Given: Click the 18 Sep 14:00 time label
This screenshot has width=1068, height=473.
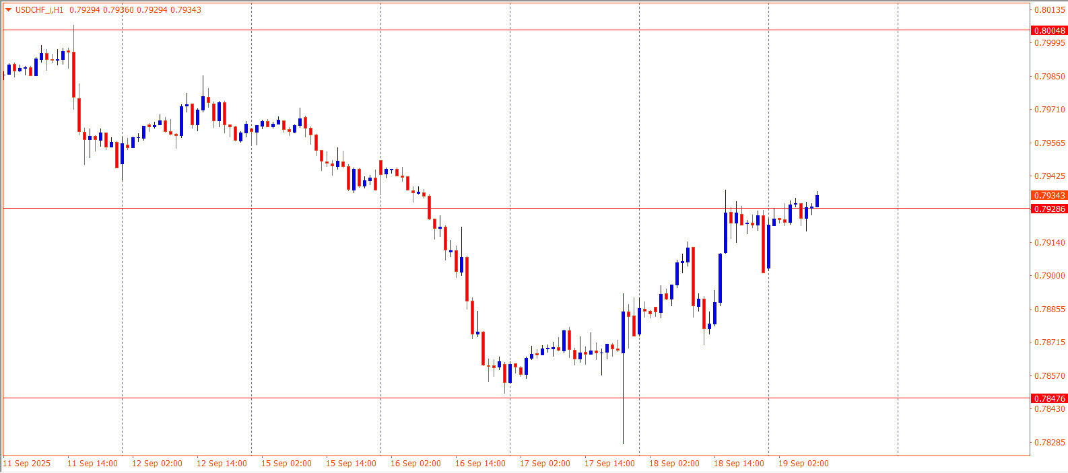Looking at the screenshot, I should coord(739,464).
